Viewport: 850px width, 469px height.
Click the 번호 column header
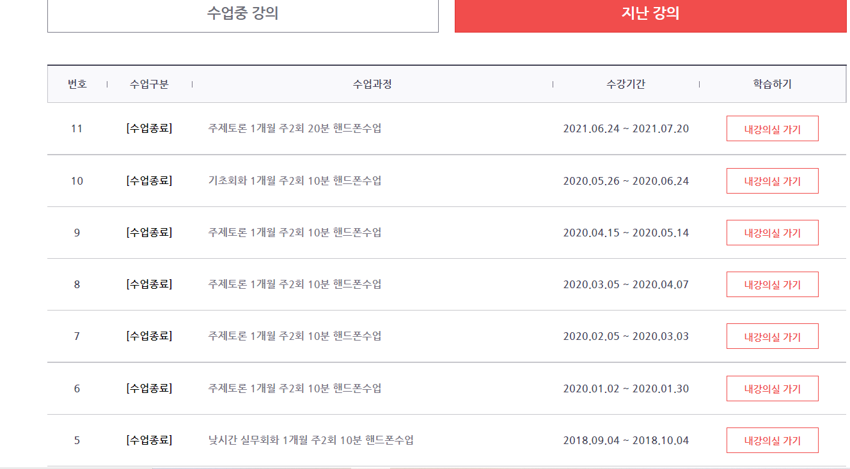(x=77, y=84)
